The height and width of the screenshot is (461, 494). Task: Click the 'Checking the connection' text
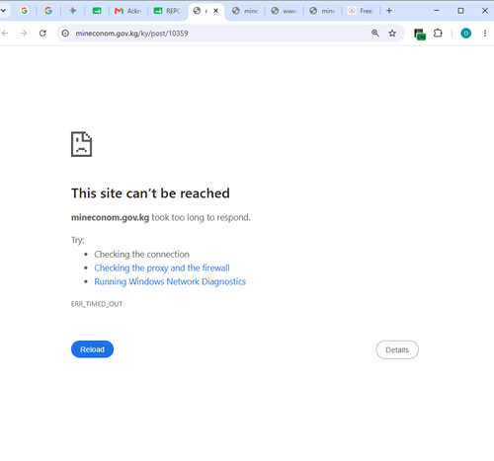pyautogui.click(x=141, y=255)
